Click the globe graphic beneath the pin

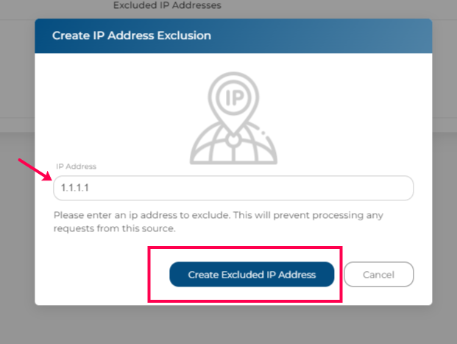[233, 143]
